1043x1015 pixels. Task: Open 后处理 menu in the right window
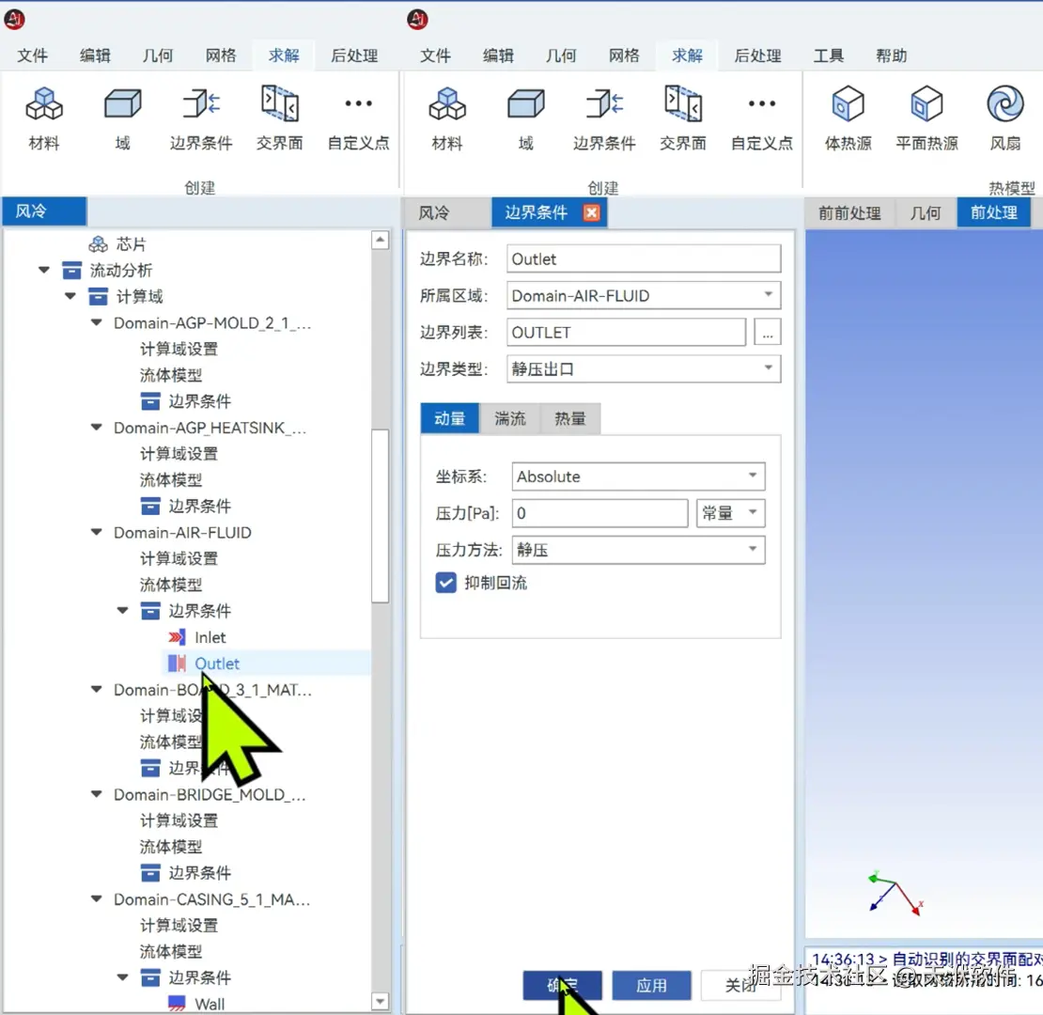click(757, 55)
